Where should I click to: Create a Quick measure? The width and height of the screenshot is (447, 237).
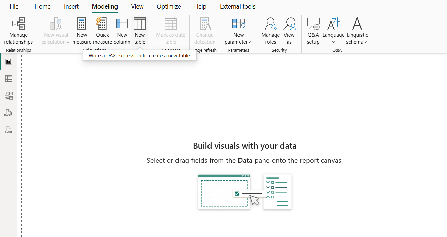(102, 31)
